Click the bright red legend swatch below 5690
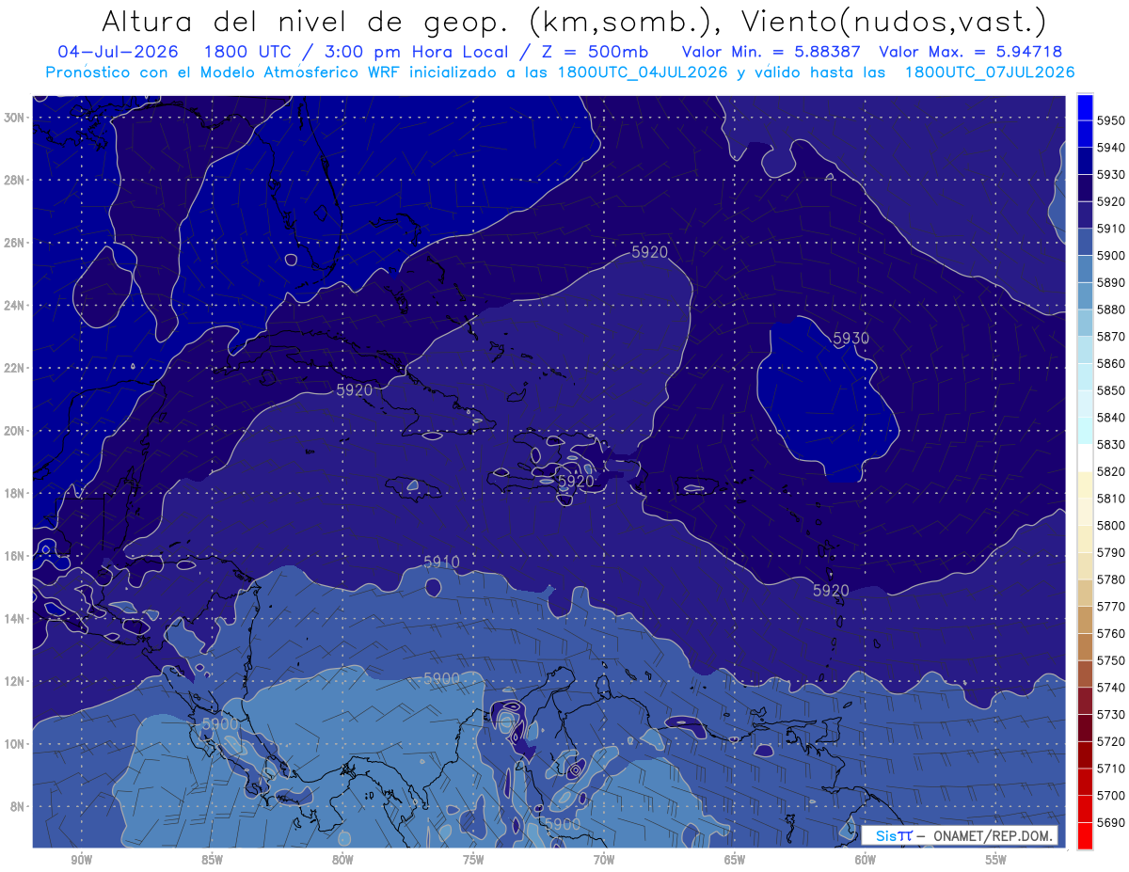The width and height of the screenshot is (1129, 872). [1085, 835]
